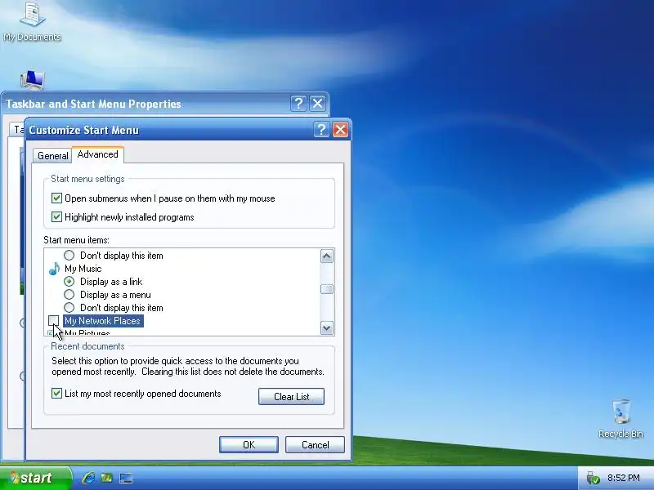
Task: Confirm with the OK button
Action: (x=249, y=444)
